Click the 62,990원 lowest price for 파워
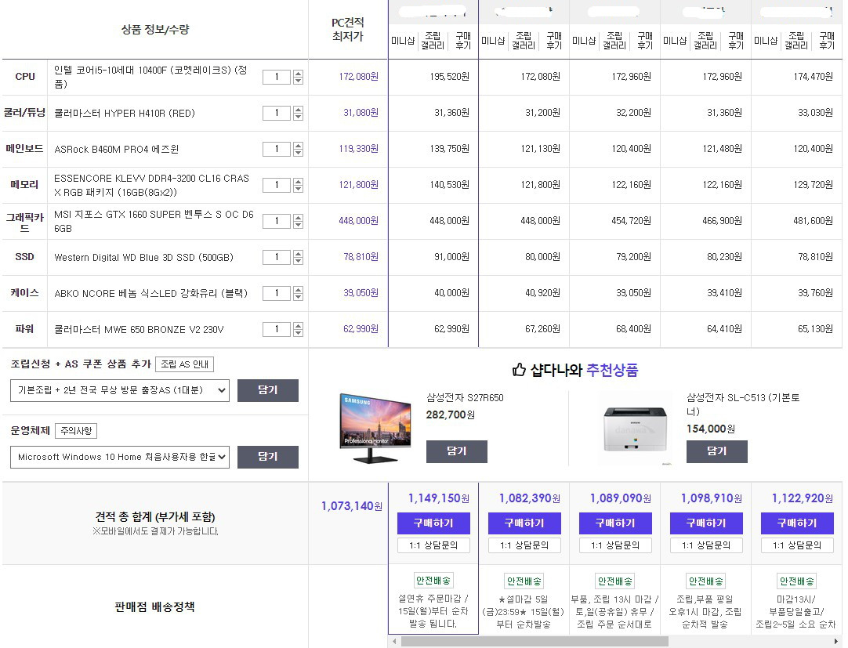Viewport: 848px width, 648px height. (x=361, y=329)
